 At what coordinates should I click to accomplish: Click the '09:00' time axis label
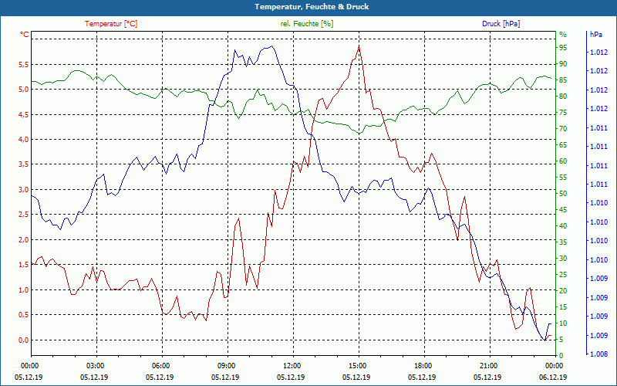pyautogui.click(x=227, y=366)
